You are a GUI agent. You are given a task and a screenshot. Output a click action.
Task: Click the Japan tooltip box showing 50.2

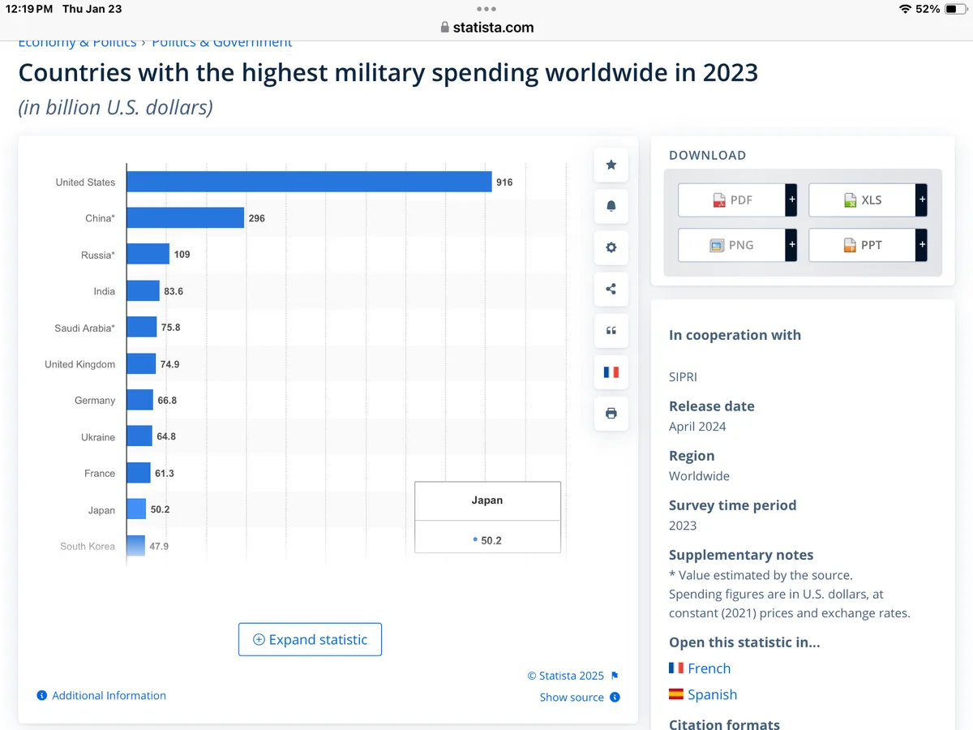click(x=487, y=517)
